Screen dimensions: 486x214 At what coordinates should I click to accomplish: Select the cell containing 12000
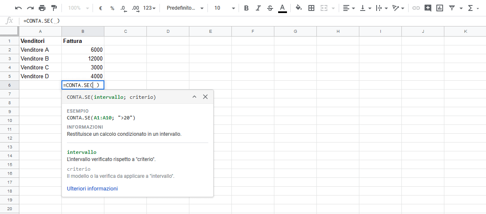pyautogui.click(x=83, y=58)
